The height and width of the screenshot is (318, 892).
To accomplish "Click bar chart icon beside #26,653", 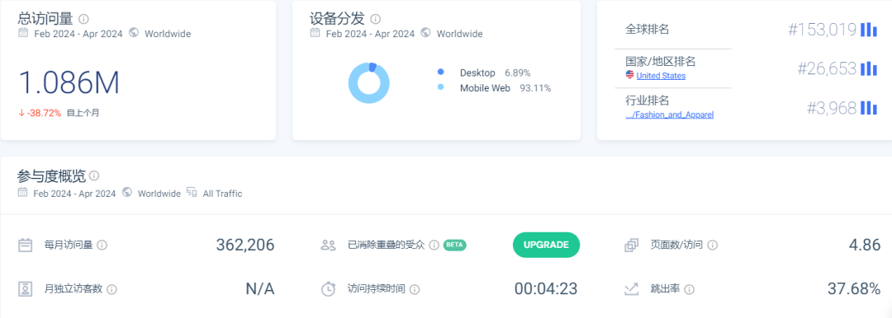I will 869,68.
